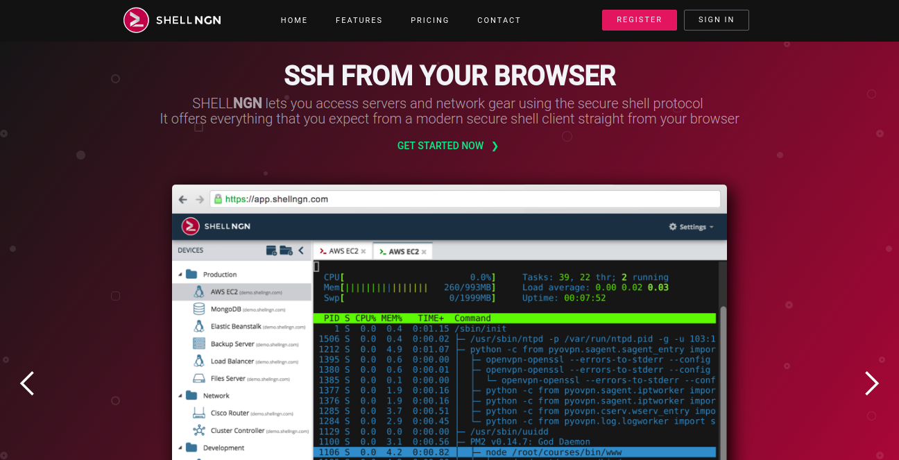Click the Mem usage bar in htop
Screen dimensions: 899x460
pos(409,287)
